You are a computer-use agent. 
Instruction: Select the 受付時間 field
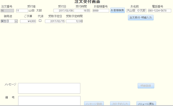[x=82, y=11]
